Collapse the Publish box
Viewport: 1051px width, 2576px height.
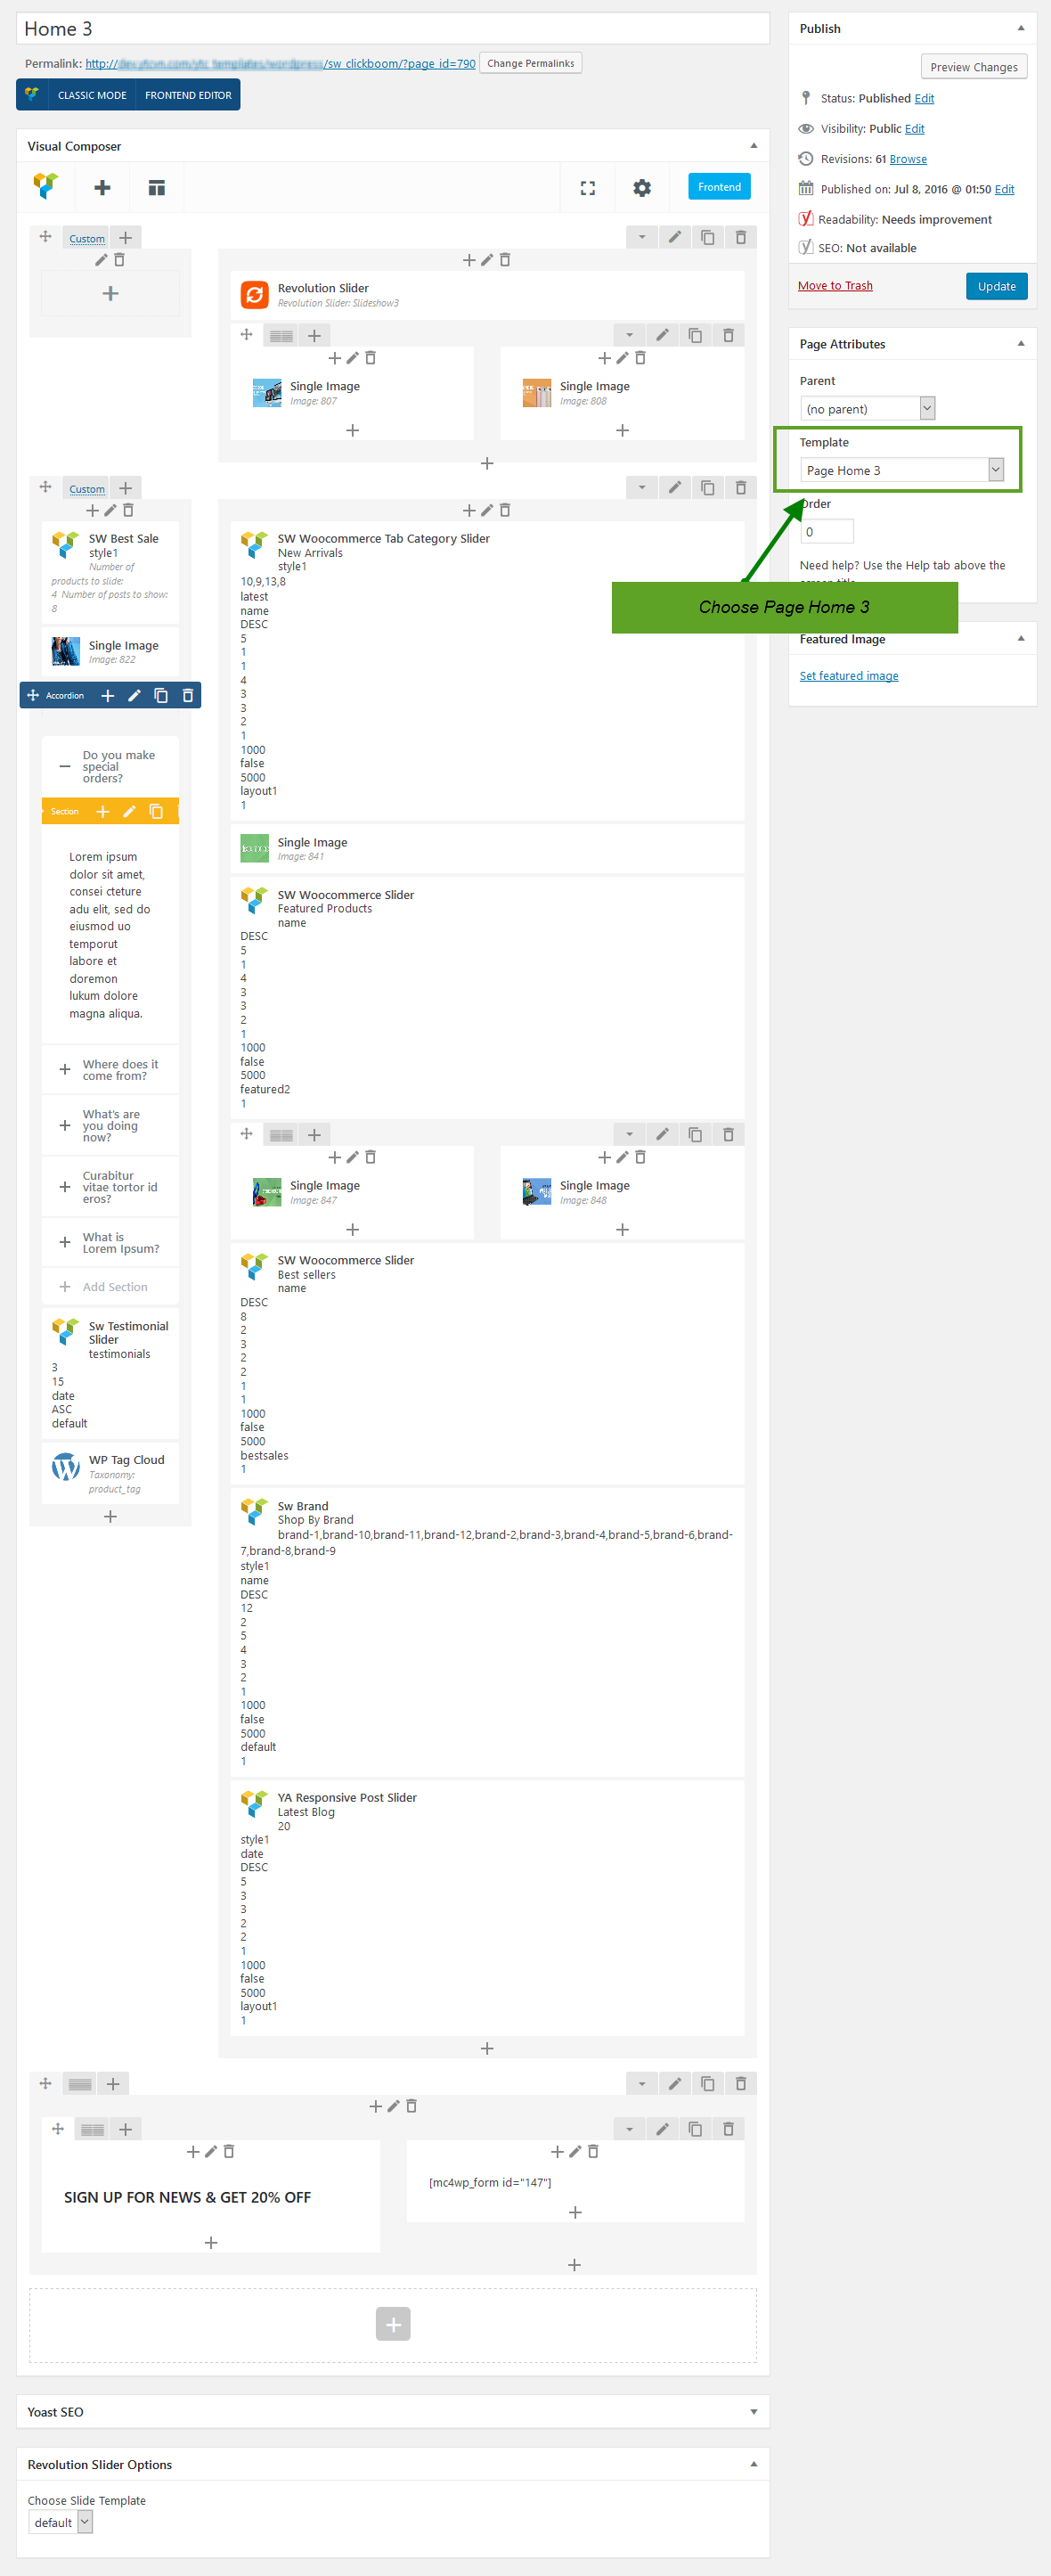tap(1021, 28)
